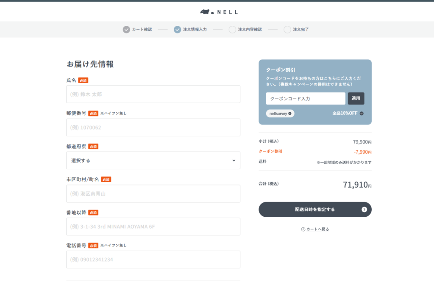Screen dimensions: 434x290
Task: Click the chevron in the prefecture selector
Action: (x=234, y=160)
